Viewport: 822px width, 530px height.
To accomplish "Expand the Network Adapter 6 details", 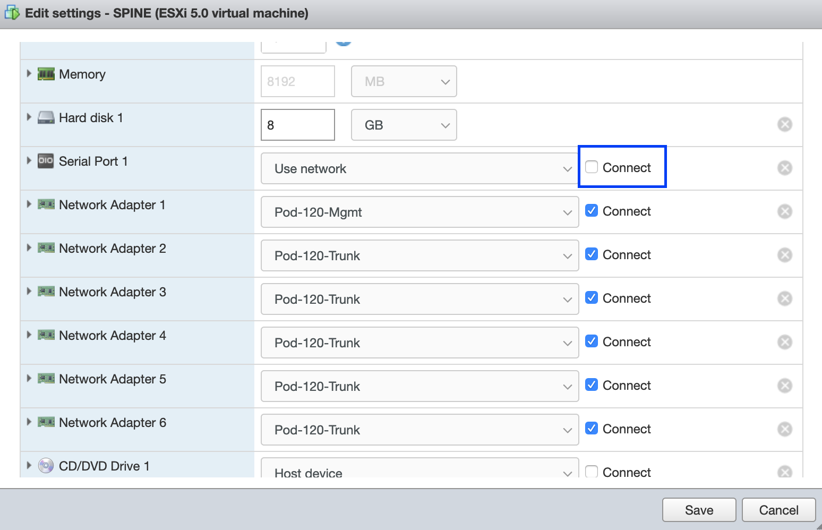I will 29,422.
